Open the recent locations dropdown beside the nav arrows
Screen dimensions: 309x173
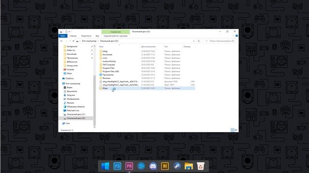70,41
